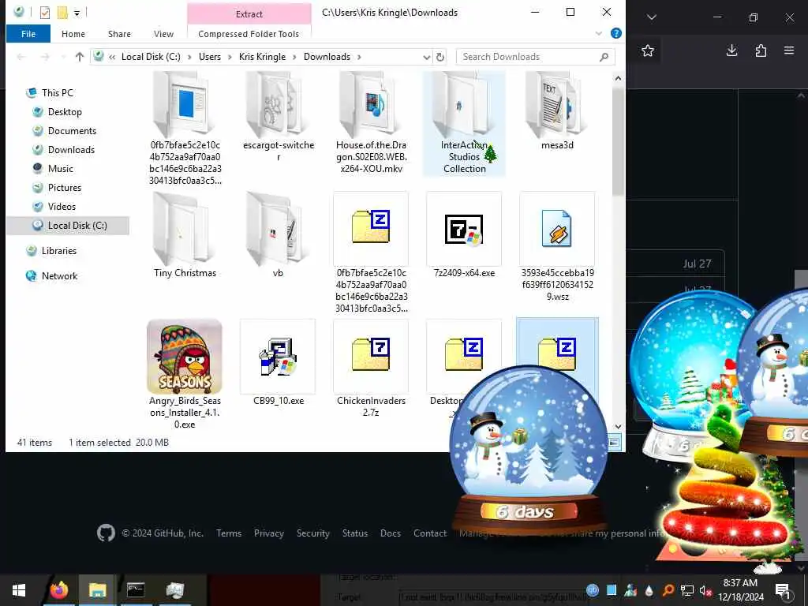808x606 pixels.
Task: Expand the chevron after Kris Kringle in path
Action: (294, 57)
